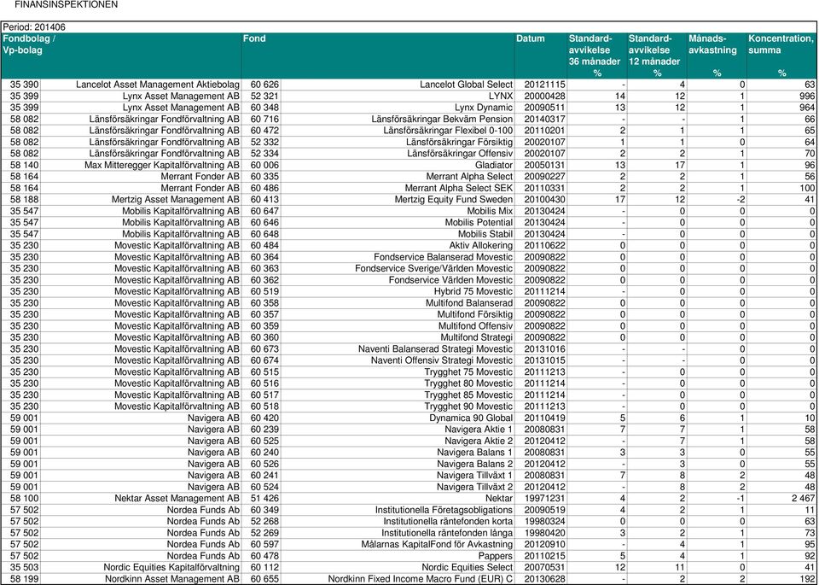Viewport: 819px width, 585px height.
Task: Click Fondservice Sverige/Världen Movestic cell
Action: point(397,269)
